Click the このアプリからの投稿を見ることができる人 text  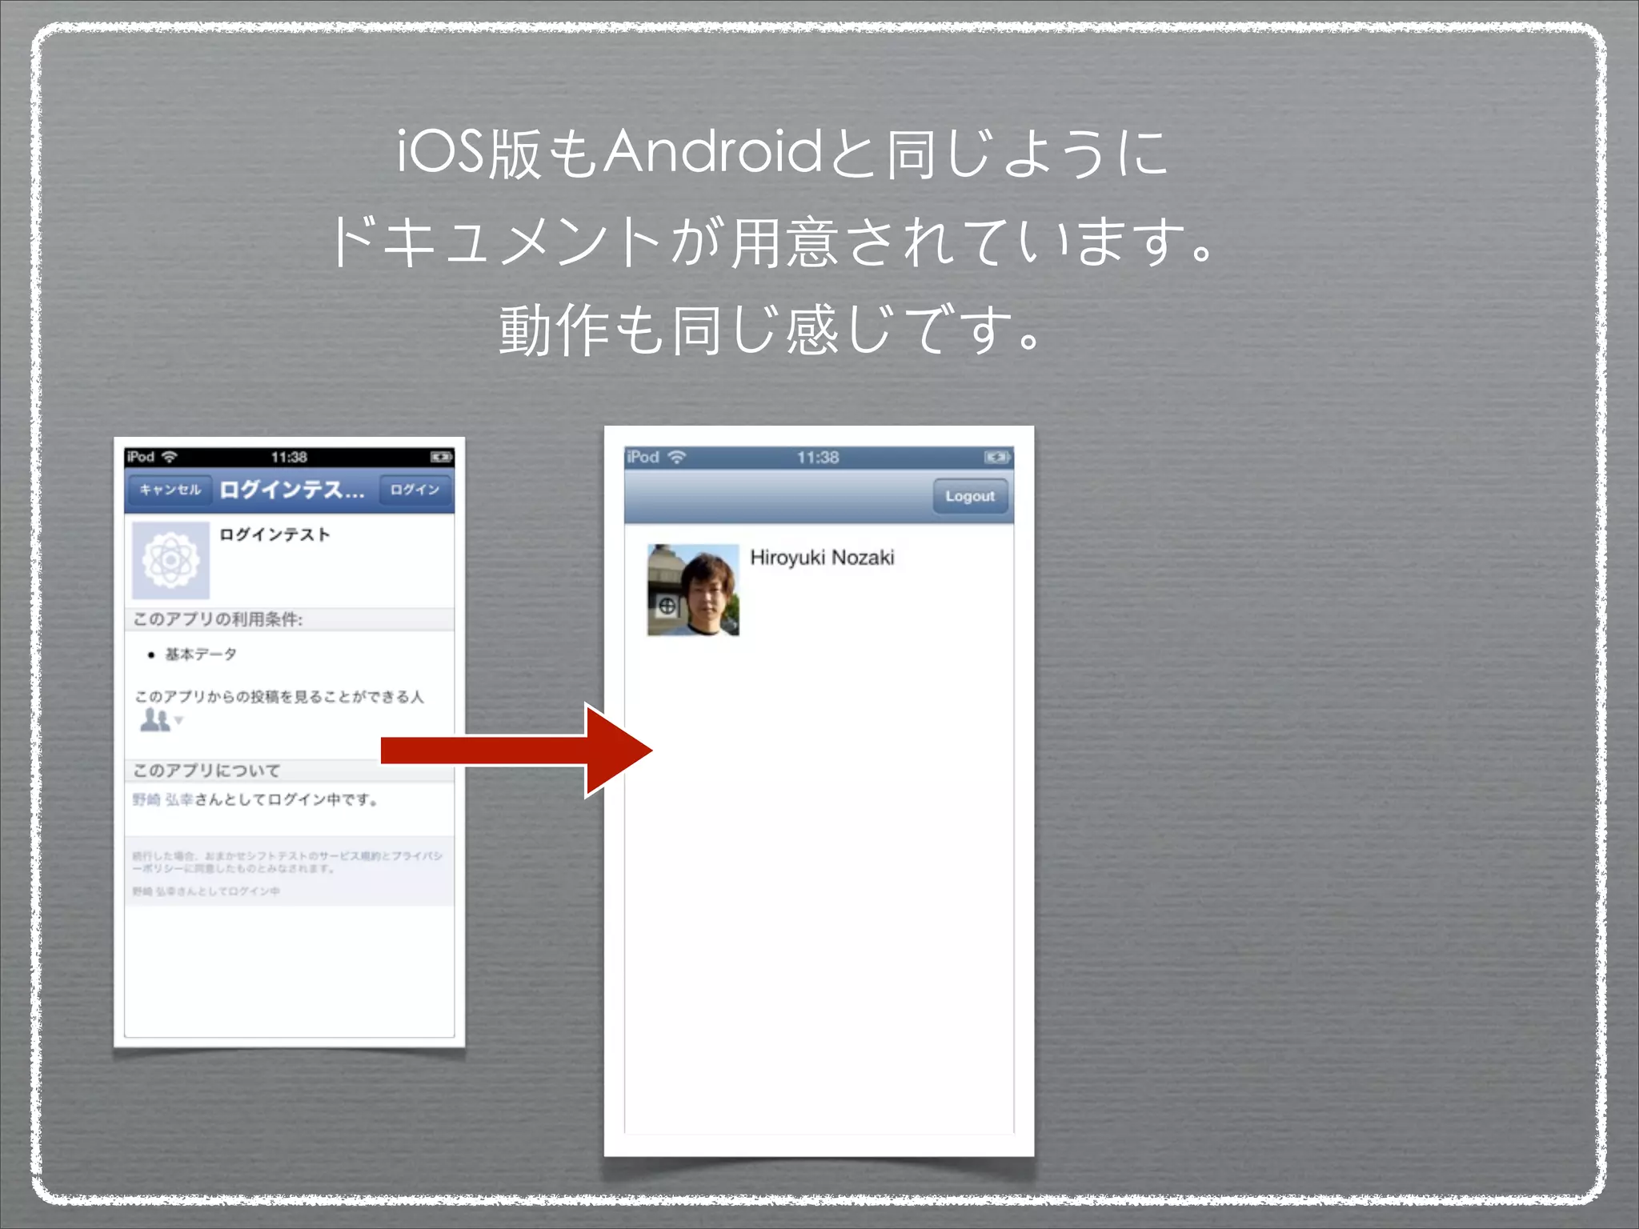click(279, 697)
